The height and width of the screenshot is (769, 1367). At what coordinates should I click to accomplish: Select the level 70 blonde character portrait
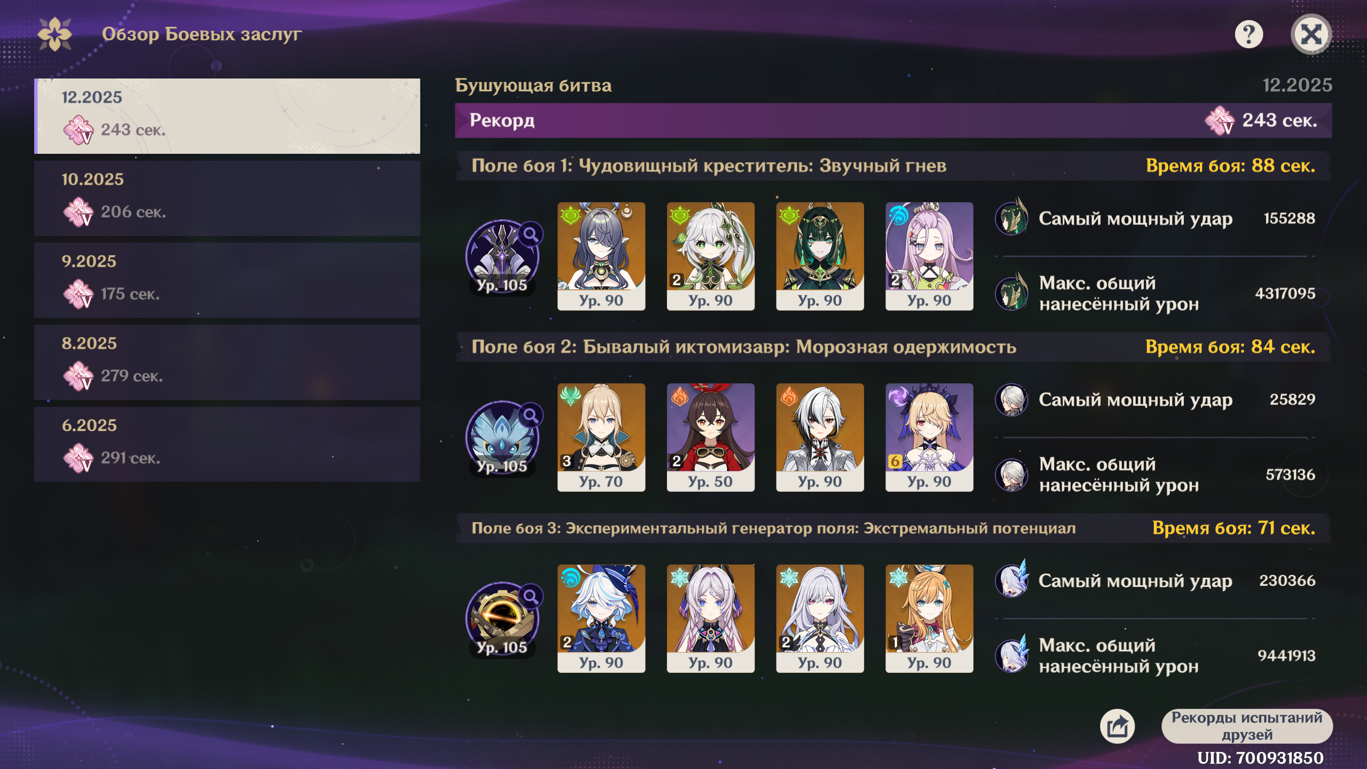(x=601, y=437)
